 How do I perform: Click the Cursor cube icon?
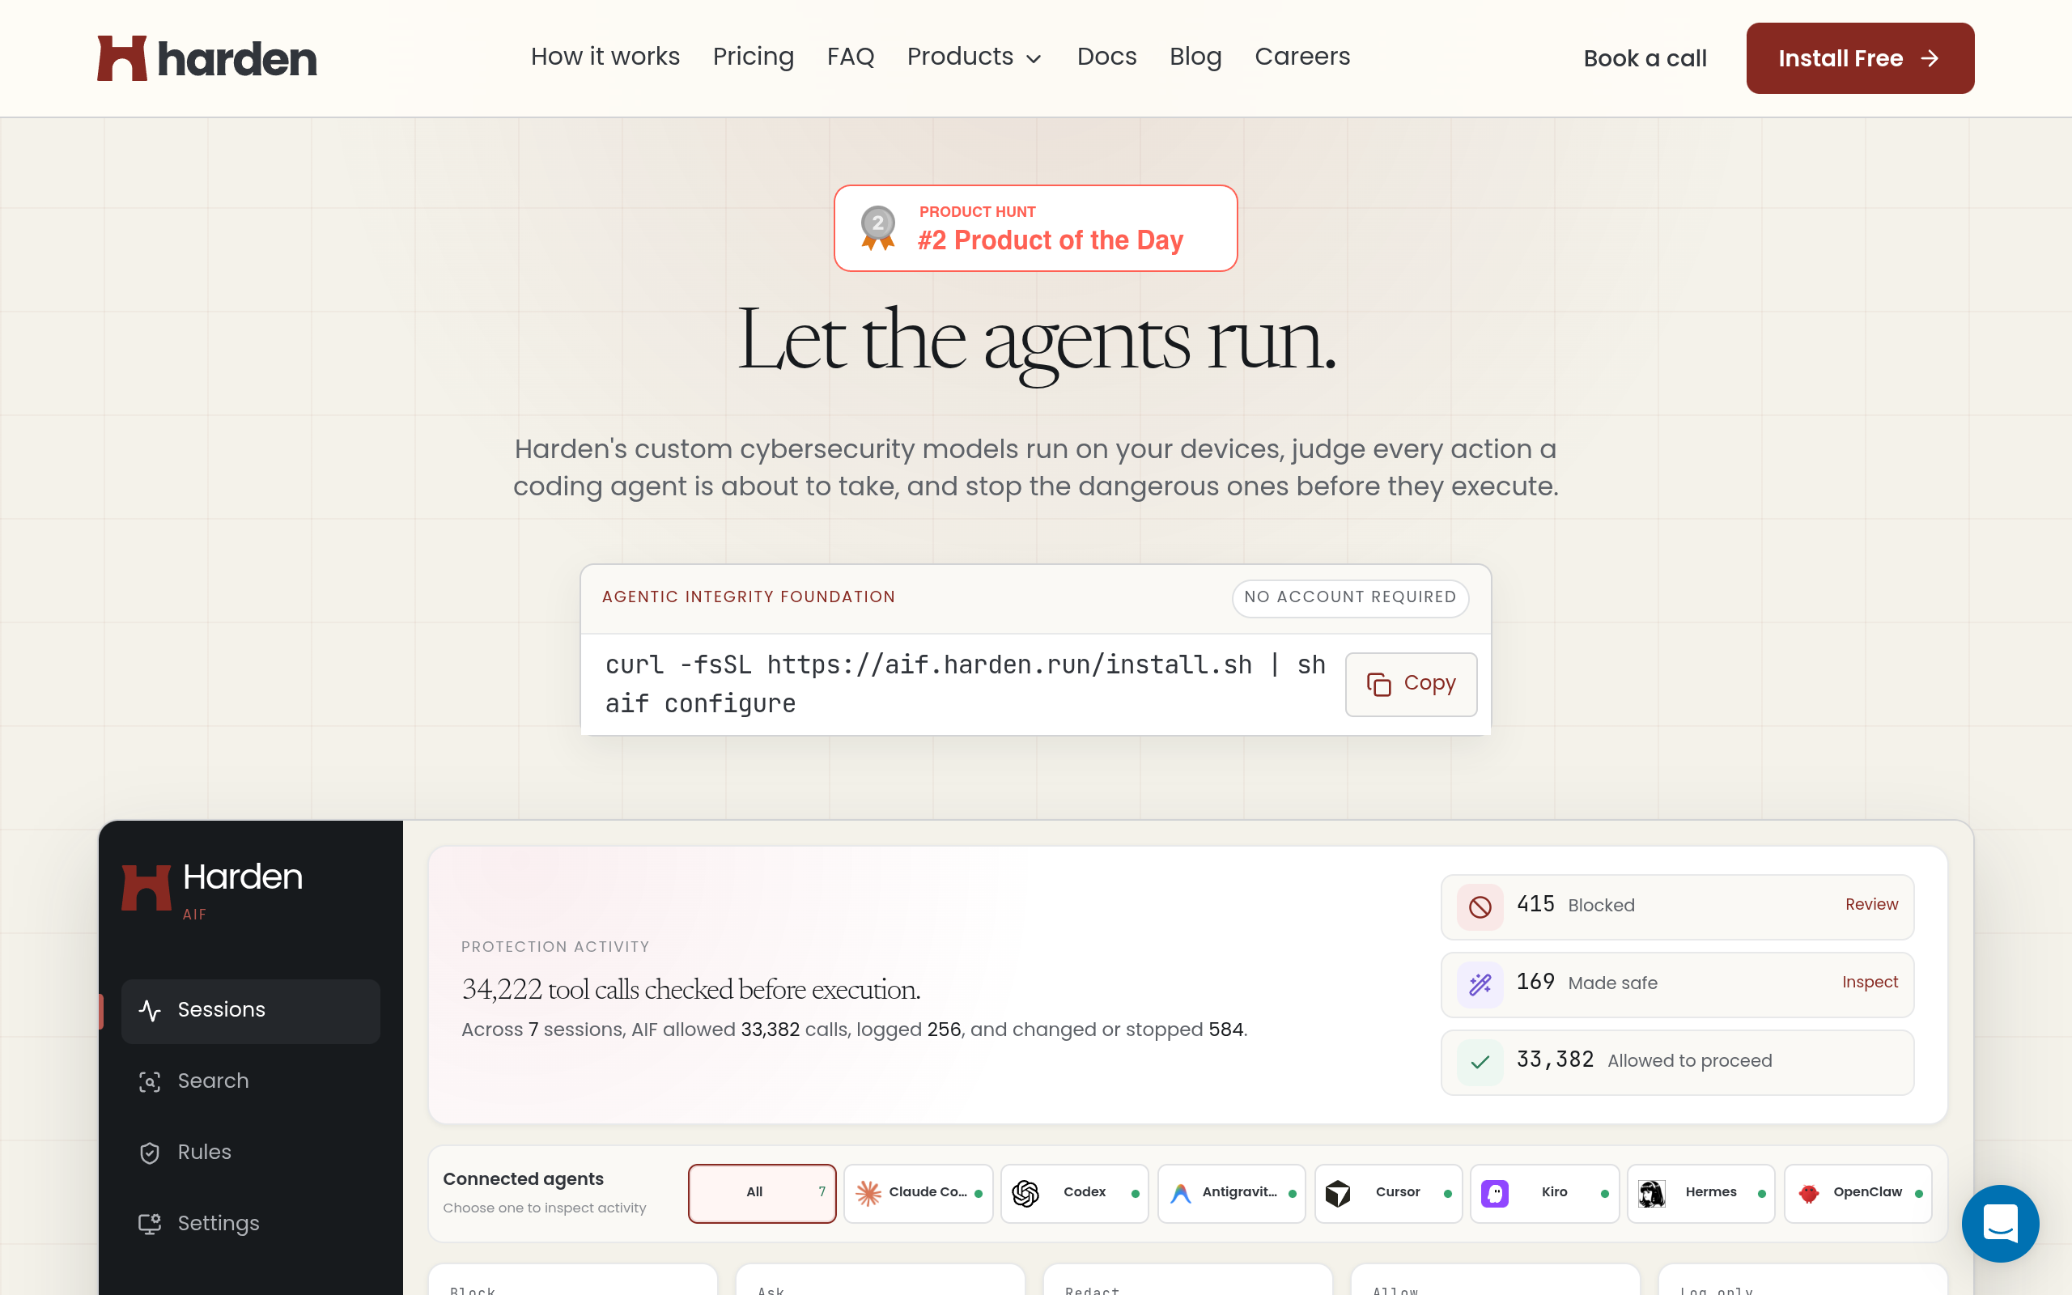pyautogui.click(x=1338, y=1193)
